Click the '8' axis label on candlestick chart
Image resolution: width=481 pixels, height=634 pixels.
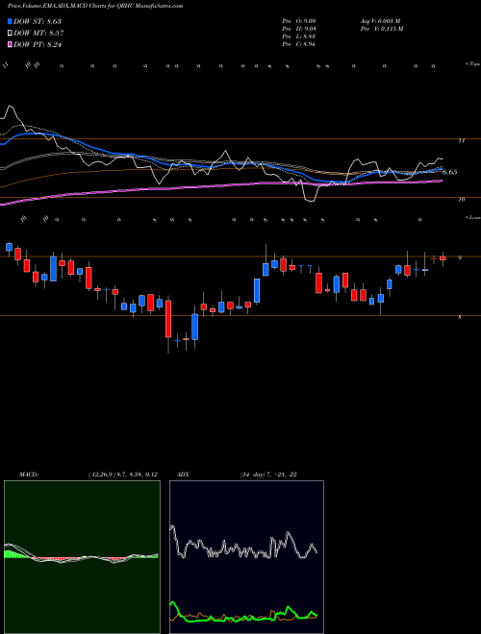click(460, 317)
